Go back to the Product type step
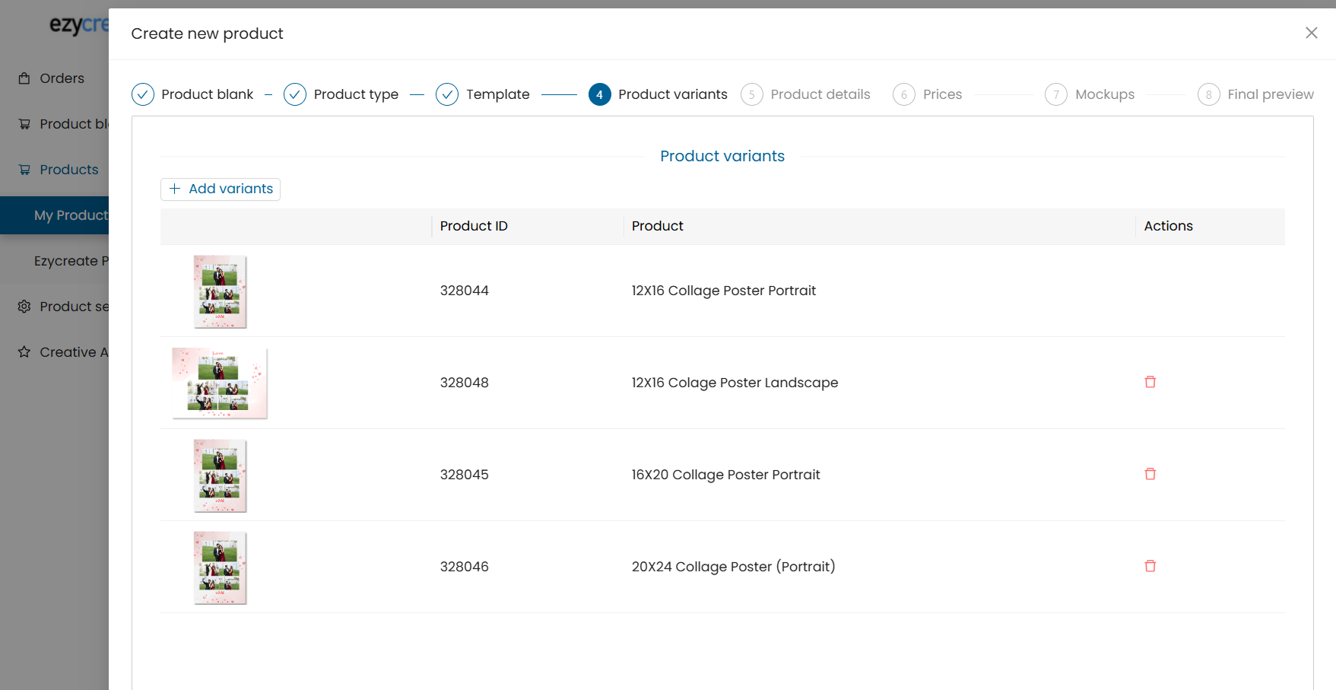The height and width of the screenshot is (690, 1336). point(295,94)
